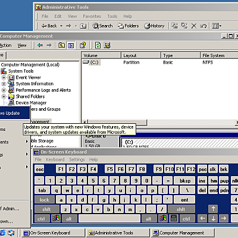The width and height of the screenshot is (238, 238).
Task: Open Favorites menu in Administrative Tools
Action: click(92, 16)
